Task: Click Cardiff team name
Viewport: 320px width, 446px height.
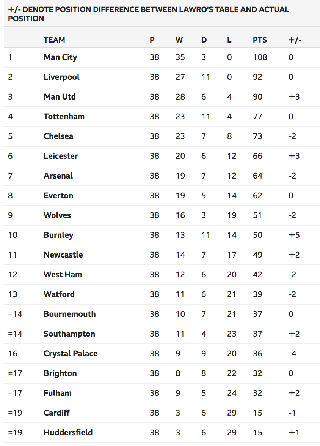Action: (57, 413)
